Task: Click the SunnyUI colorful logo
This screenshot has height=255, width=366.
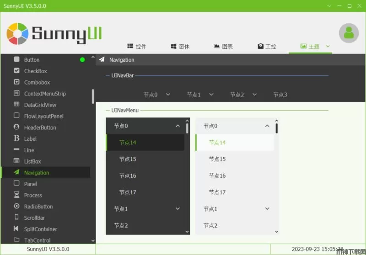Action: pyautogui.click(x=18, y=33)
